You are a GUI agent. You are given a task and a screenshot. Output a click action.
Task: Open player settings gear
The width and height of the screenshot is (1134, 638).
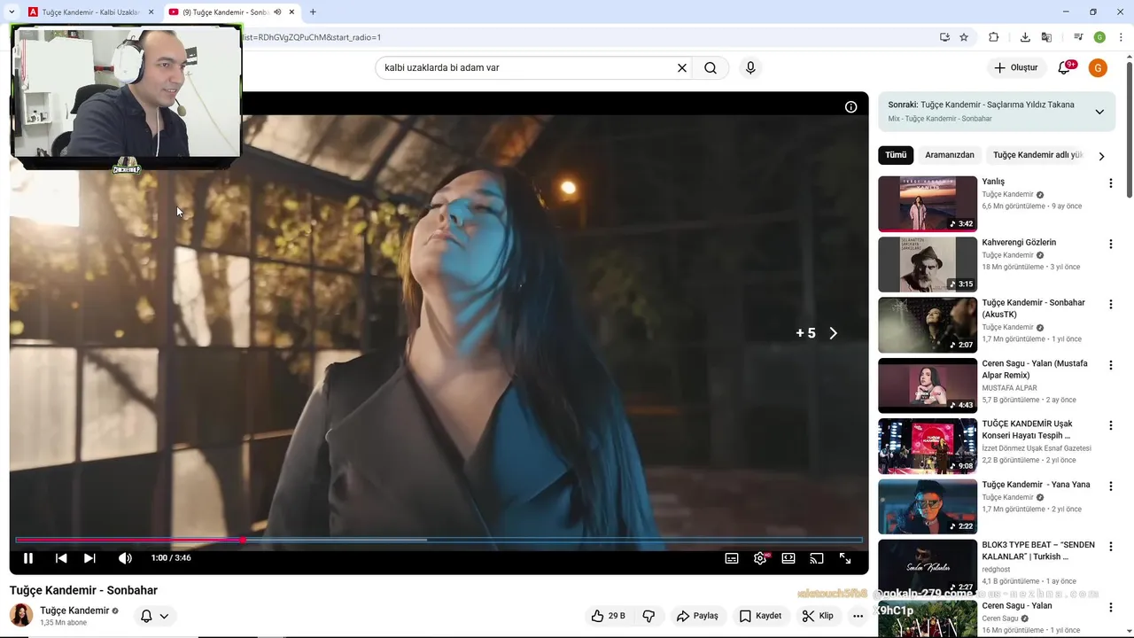tap(760, 558)
